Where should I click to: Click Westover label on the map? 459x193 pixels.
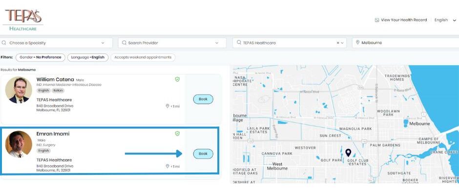click(305, 148)
